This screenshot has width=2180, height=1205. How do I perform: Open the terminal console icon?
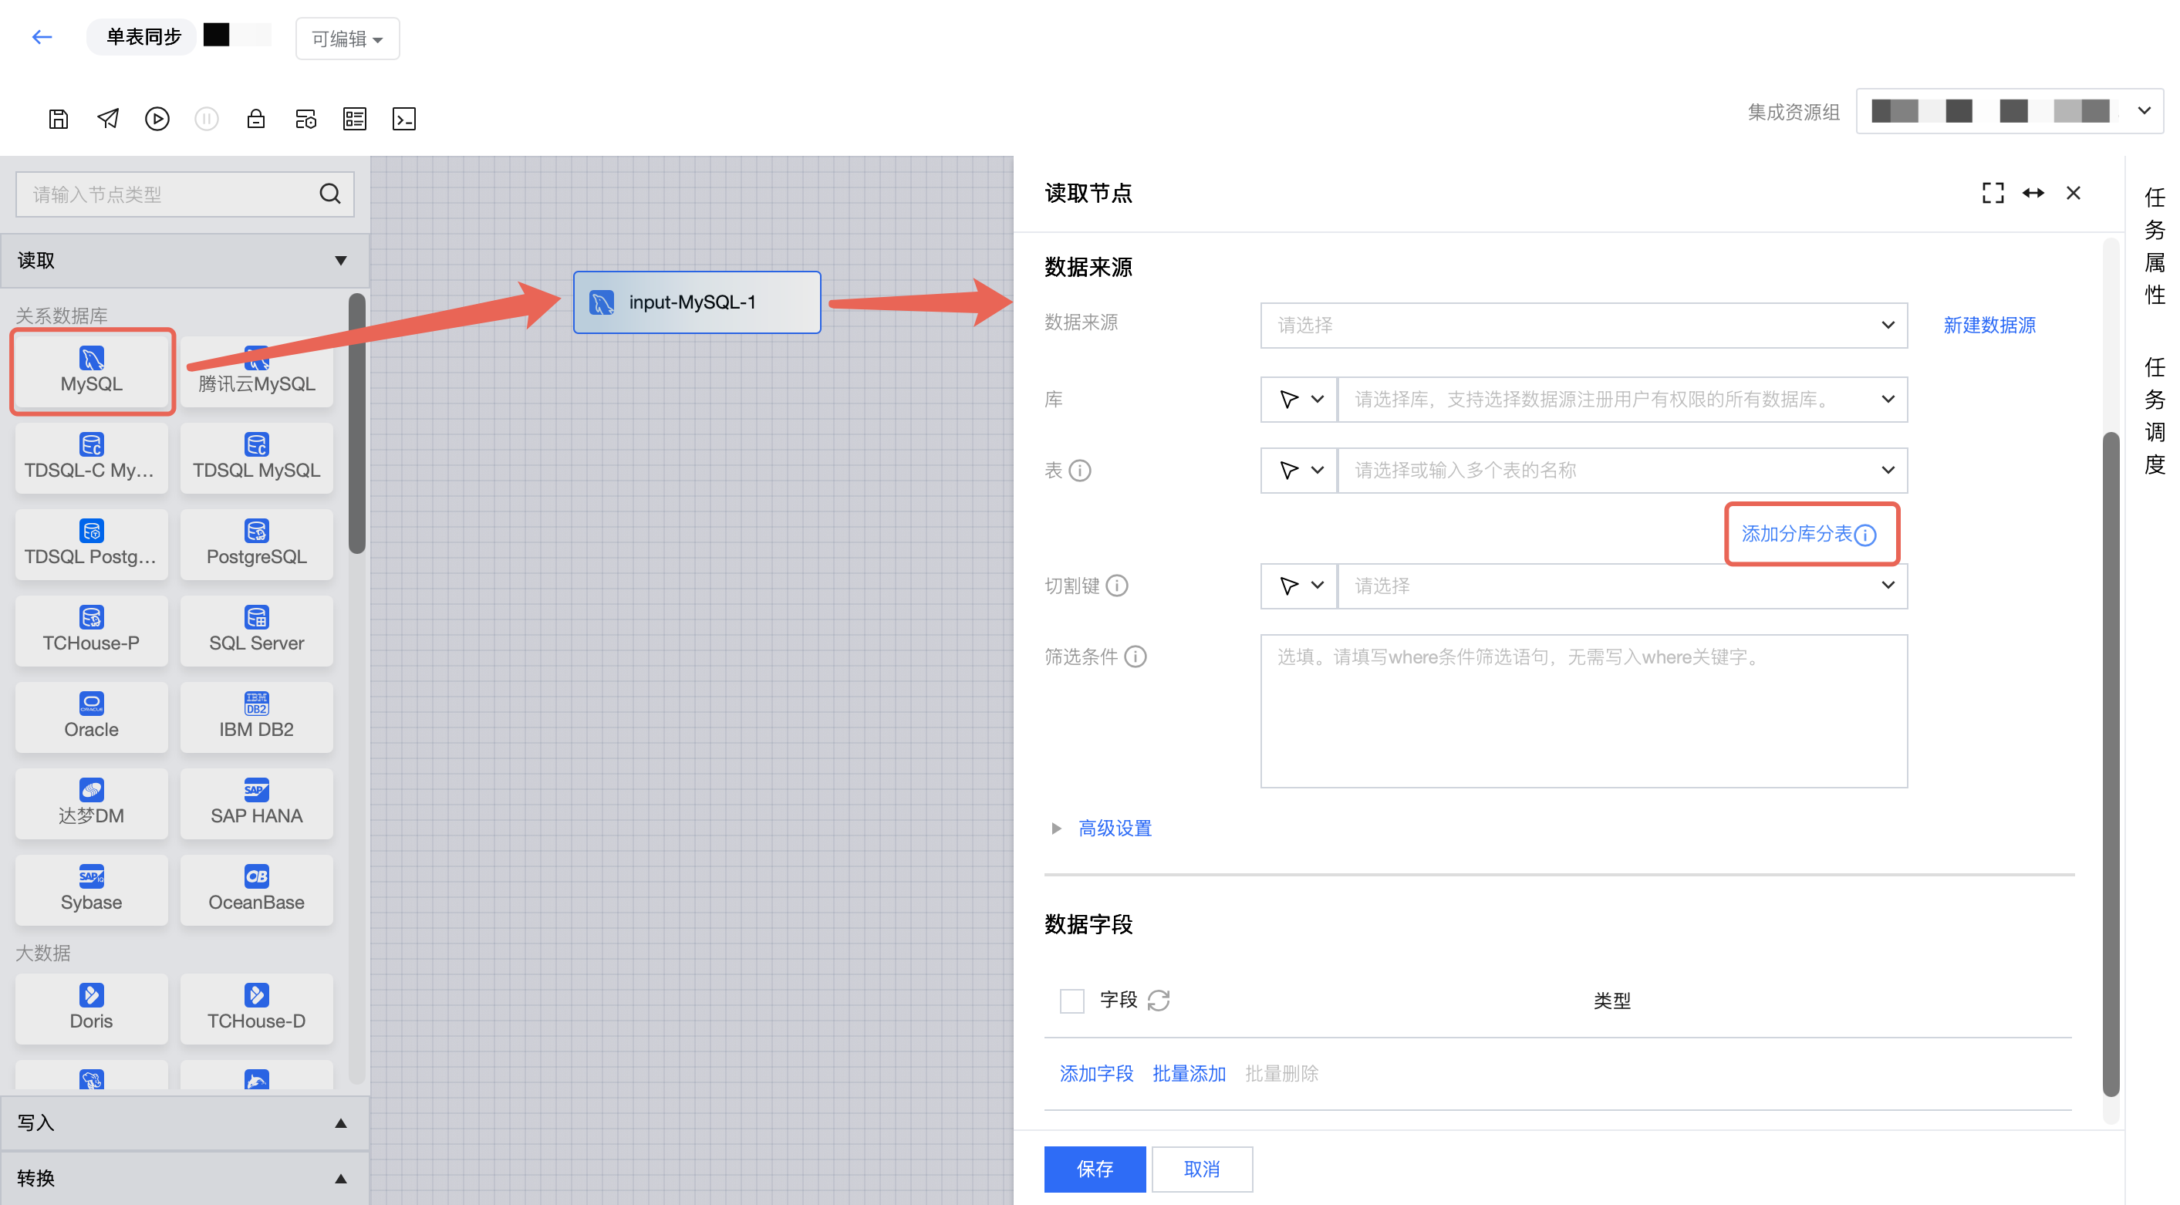coord(404,120)
